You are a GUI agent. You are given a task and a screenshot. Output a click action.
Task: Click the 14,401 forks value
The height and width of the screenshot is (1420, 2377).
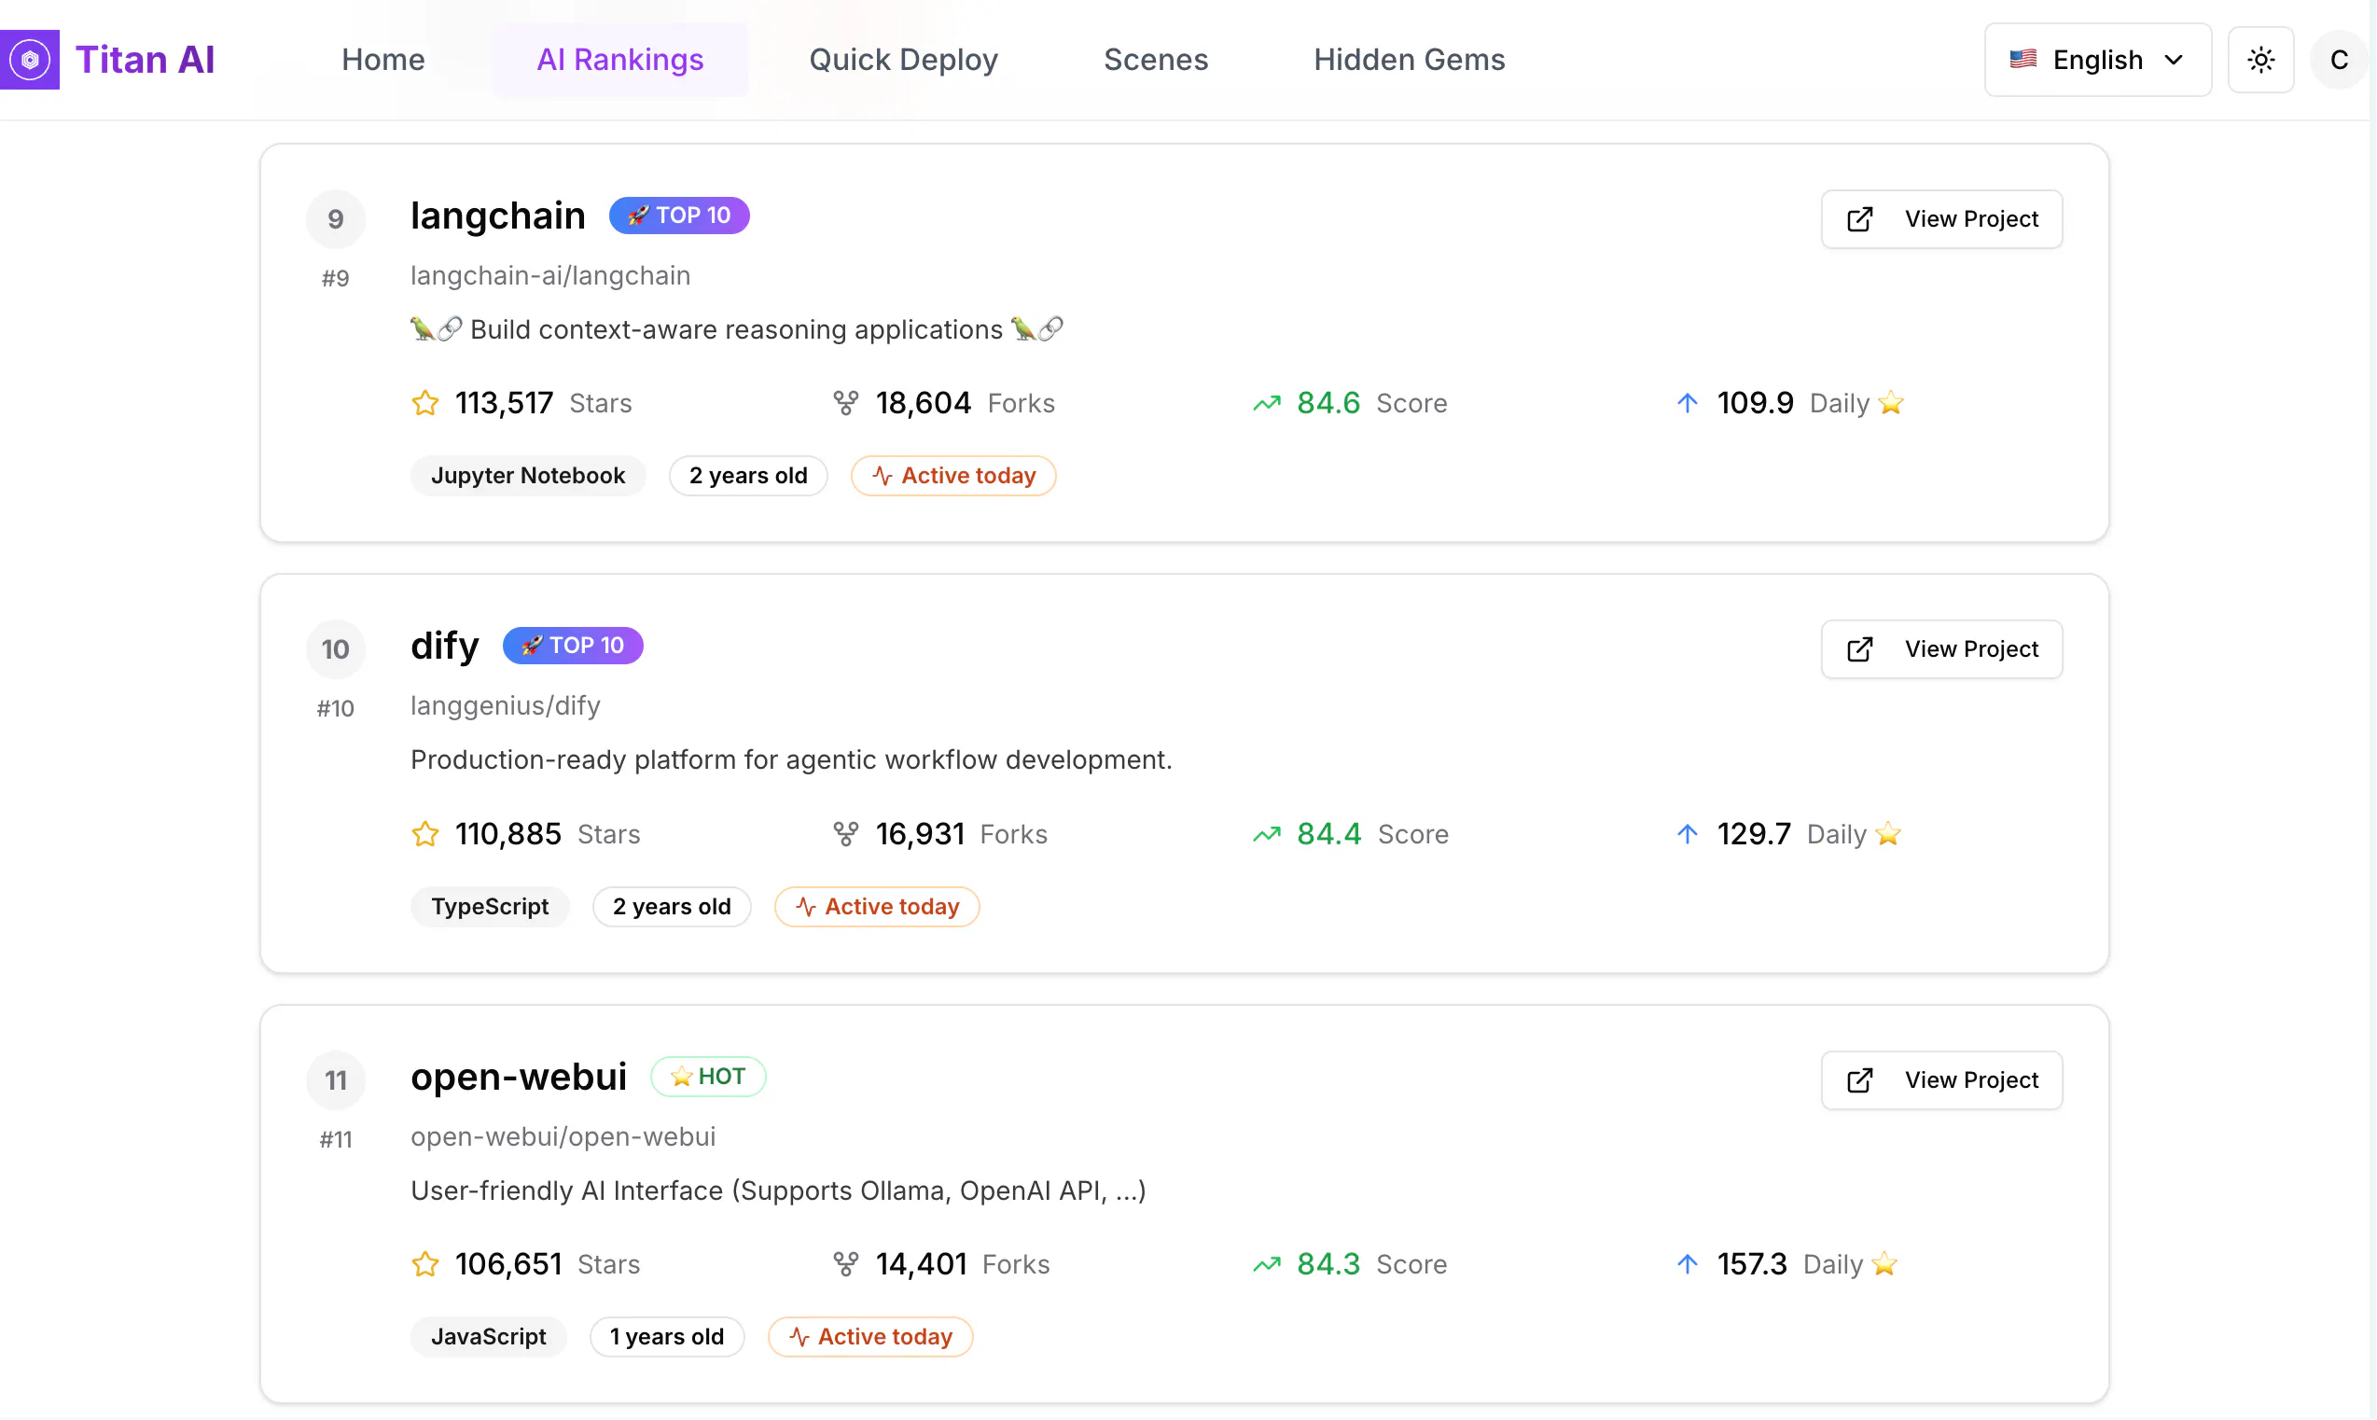pyautogui.click(x=921, y=1265)
